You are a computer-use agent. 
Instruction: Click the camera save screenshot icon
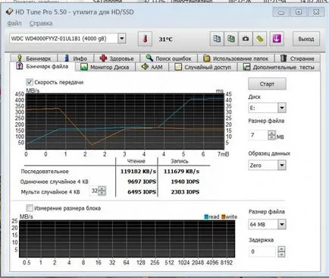coord(246,39)
